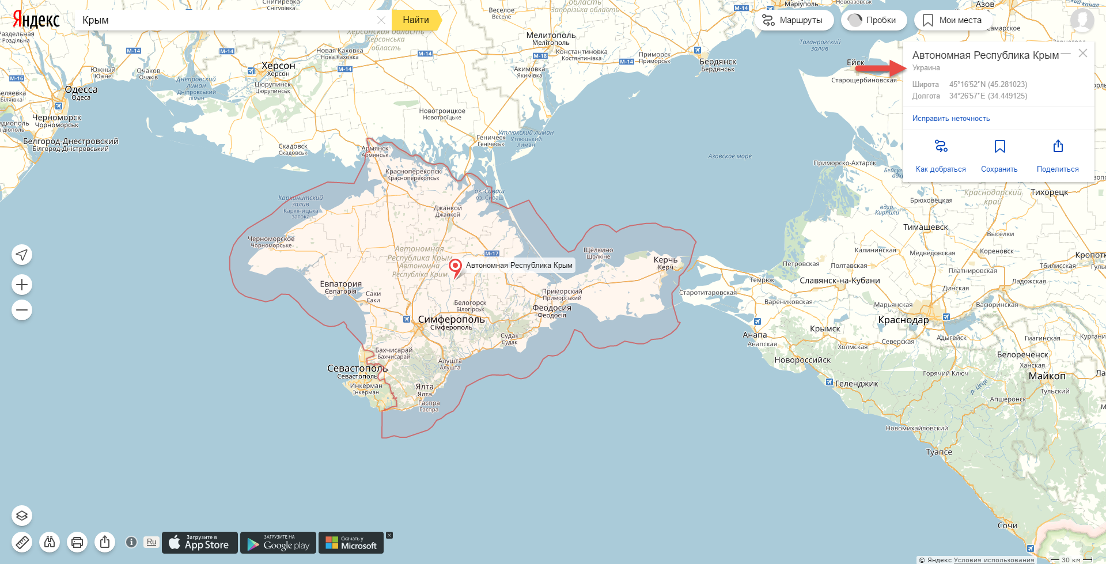The image size is (1106, 564).
Task: Open the user profile avatar
Action: click(x=1082, y=20)
